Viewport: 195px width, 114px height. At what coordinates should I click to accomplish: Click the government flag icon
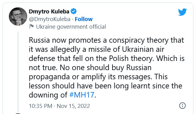click(x=31, y=27)
